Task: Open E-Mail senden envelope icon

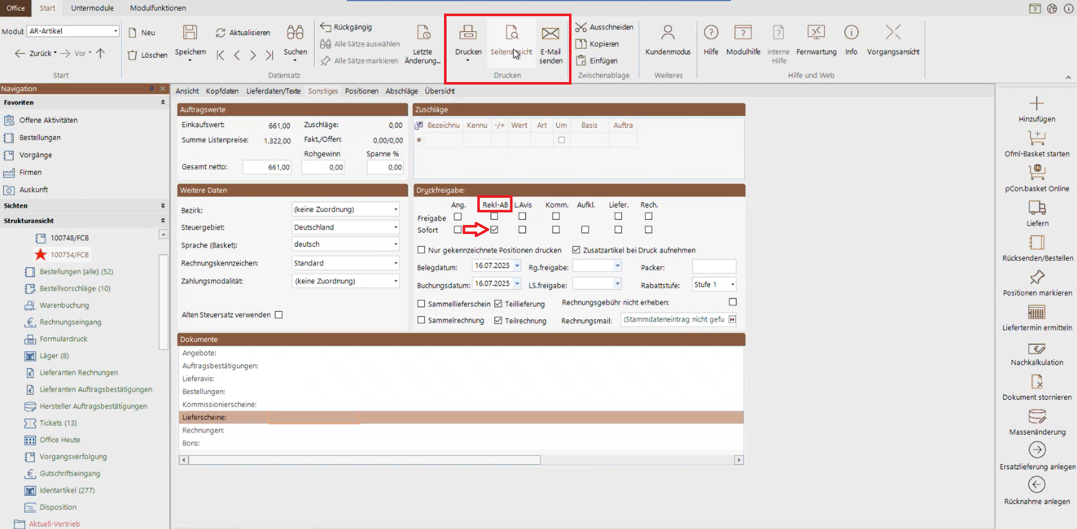Action: click(x=550, y=34)
